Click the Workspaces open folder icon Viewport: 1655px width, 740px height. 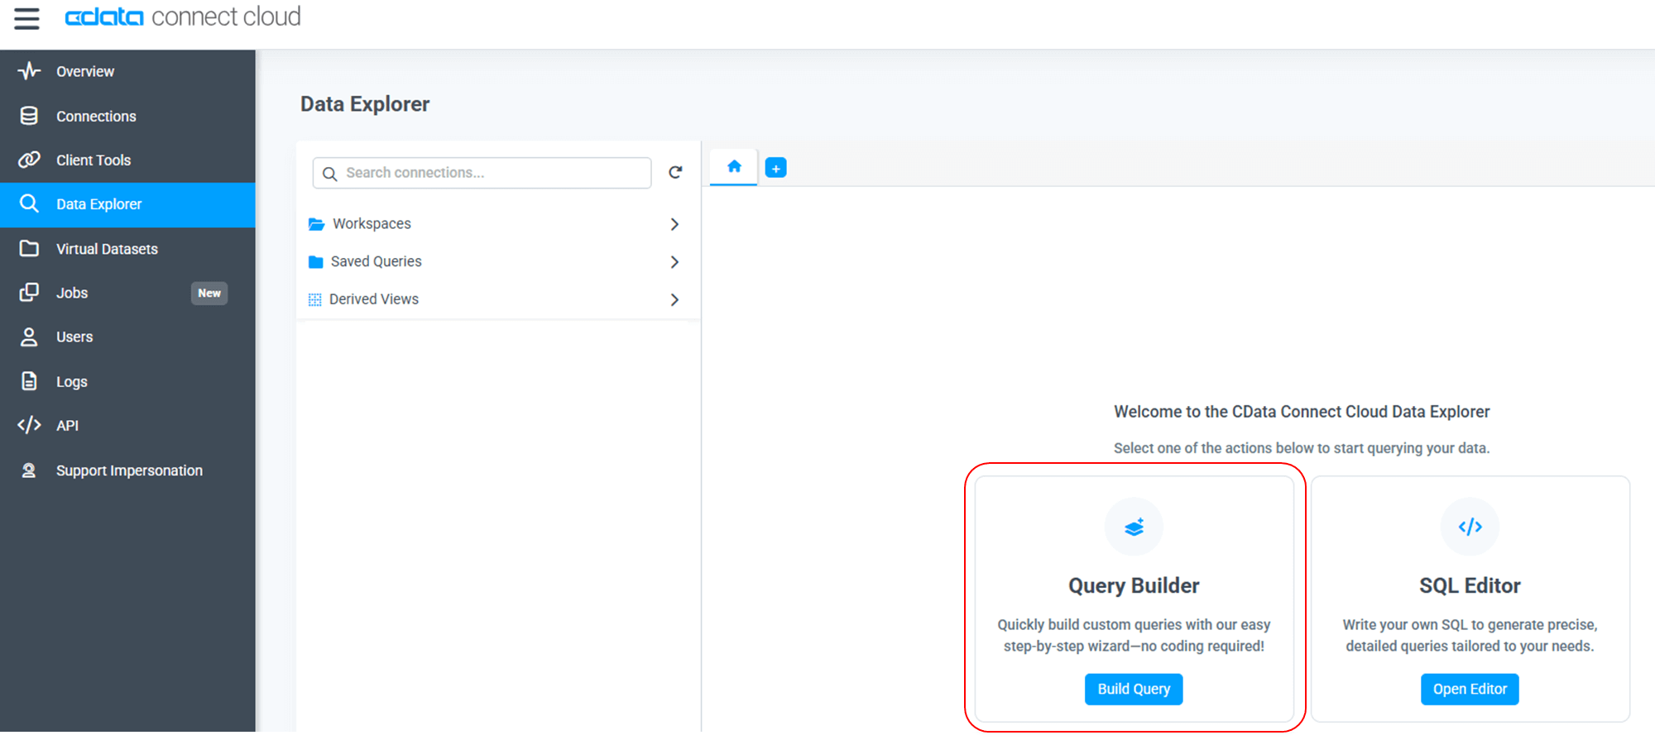[x=316, y=224]
